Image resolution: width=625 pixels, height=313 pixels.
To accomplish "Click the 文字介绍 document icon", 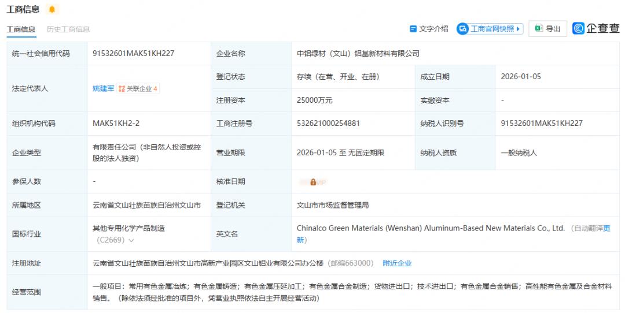I will (413, 29).
